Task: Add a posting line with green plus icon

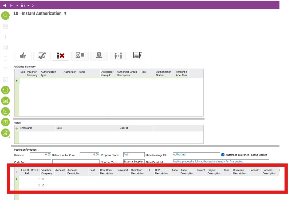Action: (x=17, y=172)
